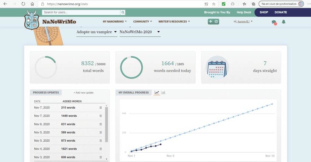Switch to the bar chart view
Viewport: 311px width, 162px height.
163,92
